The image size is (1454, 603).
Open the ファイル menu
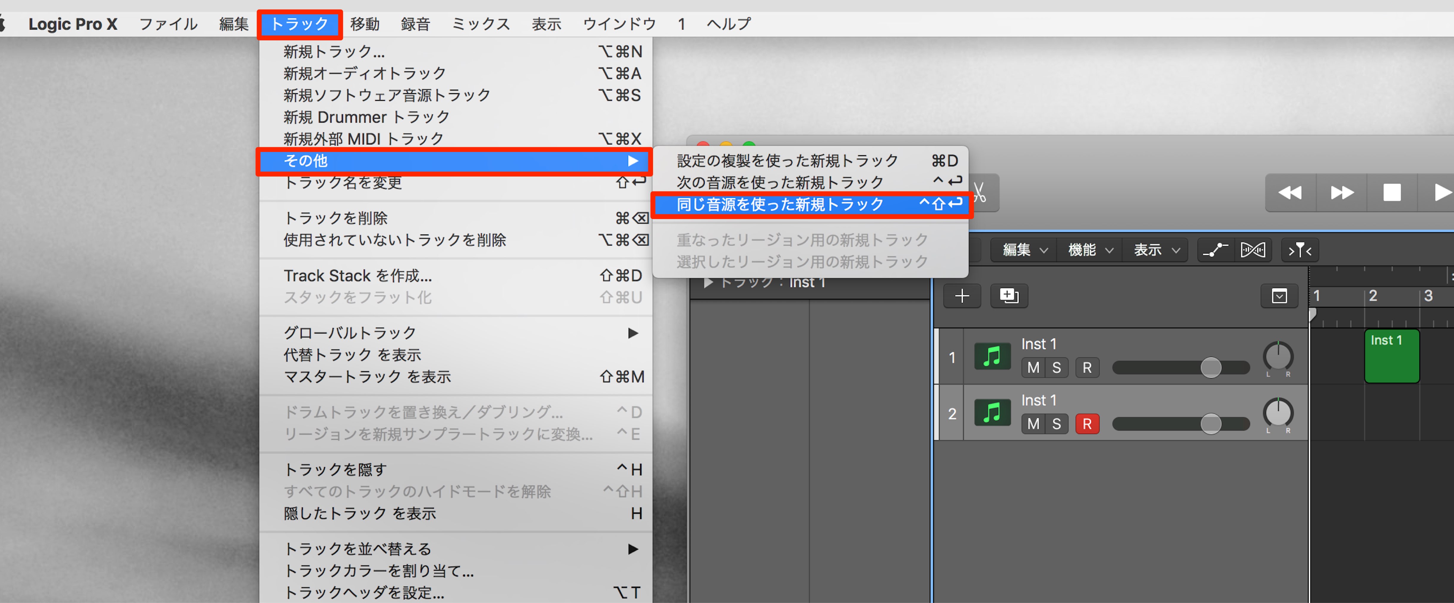point(168,24)
